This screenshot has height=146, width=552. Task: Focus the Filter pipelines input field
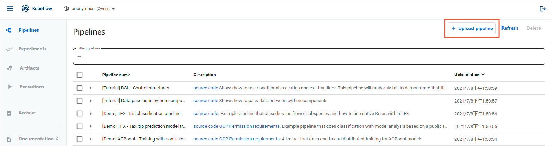coord(311,57)
